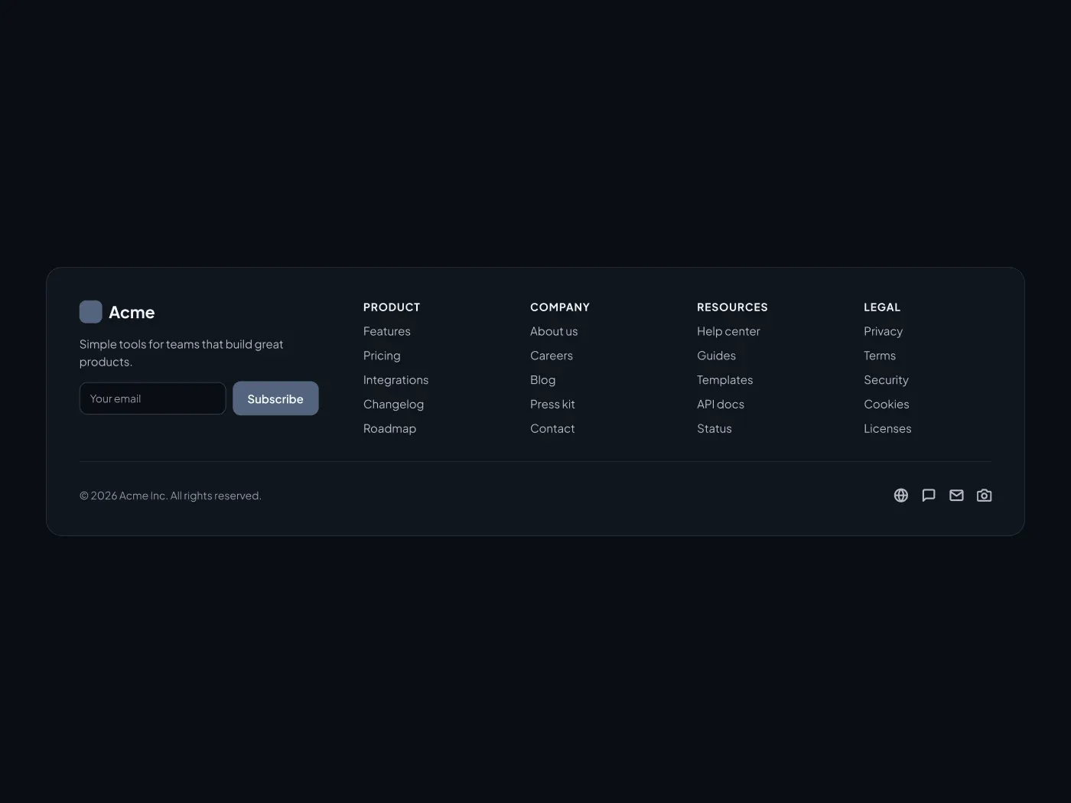Open the Templates link
The height and width of the screenshot is (803, 1071).
coord(724,380)
